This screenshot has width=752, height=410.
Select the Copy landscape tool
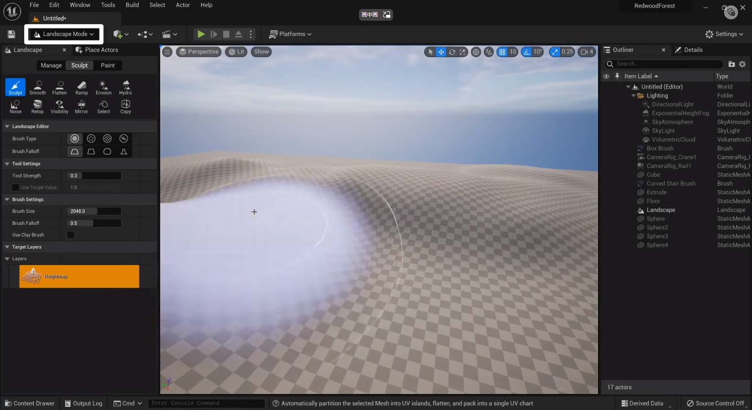[126, 107]
